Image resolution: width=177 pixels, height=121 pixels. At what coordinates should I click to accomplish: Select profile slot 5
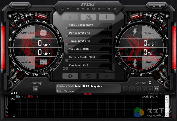pos(150,89)
